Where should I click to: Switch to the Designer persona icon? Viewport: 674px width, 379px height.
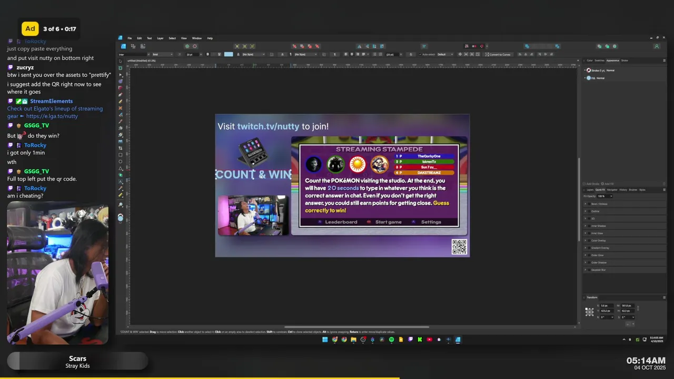coord(123,46)
